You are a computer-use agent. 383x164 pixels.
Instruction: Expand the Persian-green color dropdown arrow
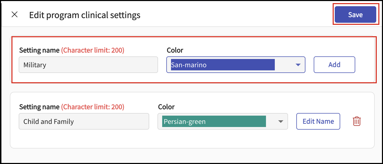(x=281, y=122)
